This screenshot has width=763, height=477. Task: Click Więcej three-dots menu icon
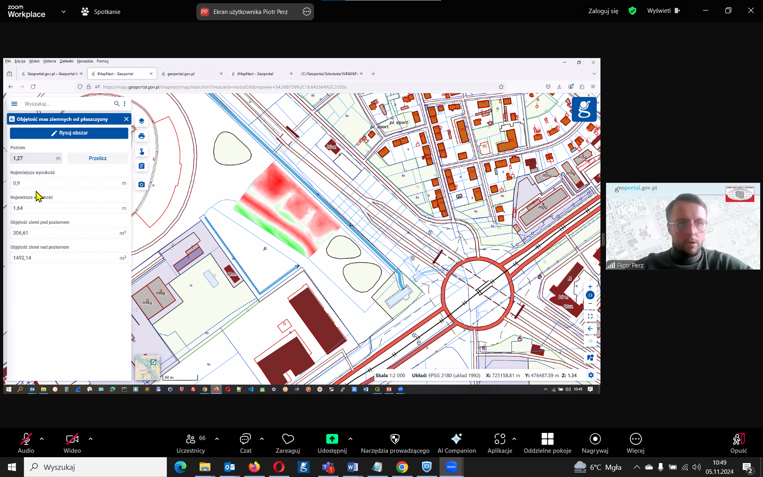635,439
